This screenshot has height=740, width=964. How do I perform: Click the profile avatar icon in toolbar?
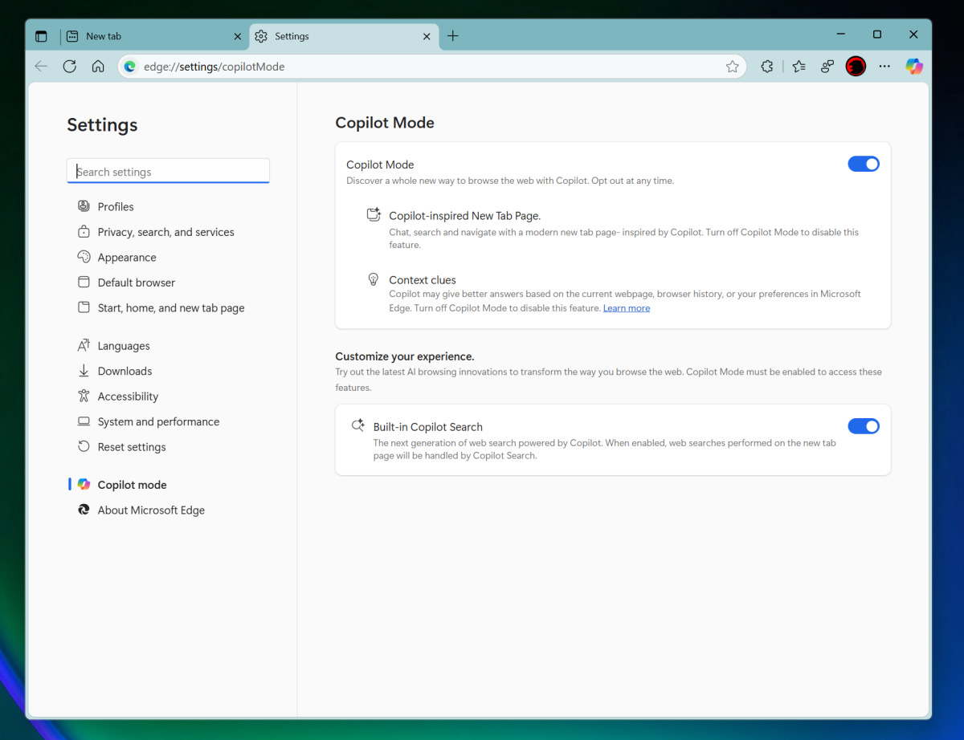(x=856, y=67)
